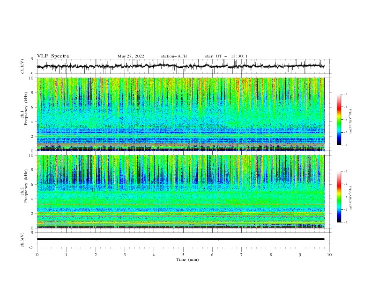Click the ch.2 spectrogram panel
The height and width of the screenshot is (286, 371).
[180, 192]
